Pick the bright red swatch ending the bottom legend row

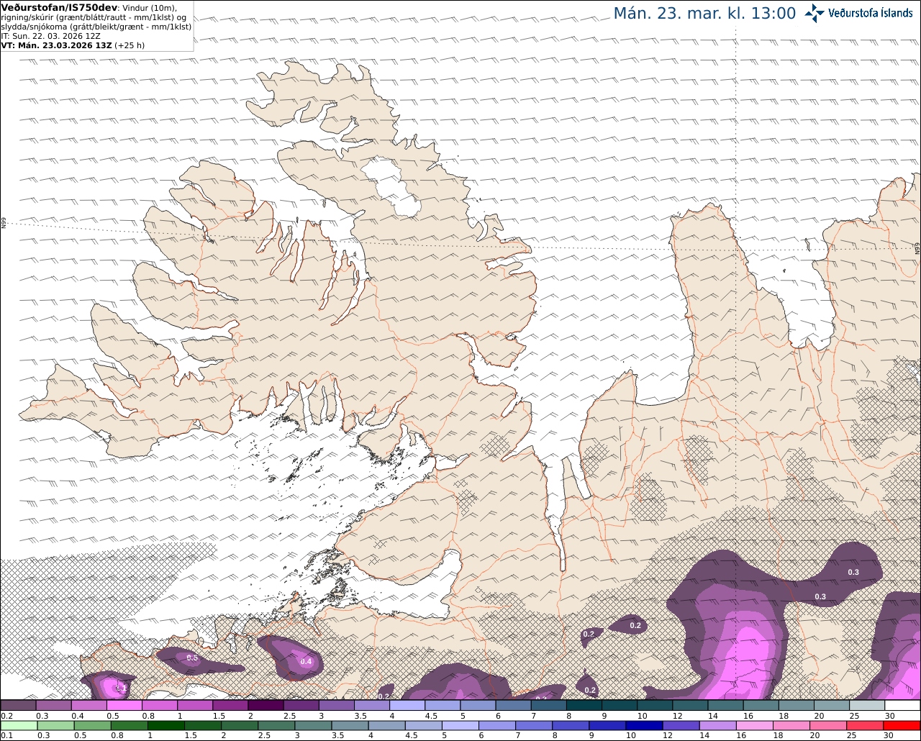[902, 726]
